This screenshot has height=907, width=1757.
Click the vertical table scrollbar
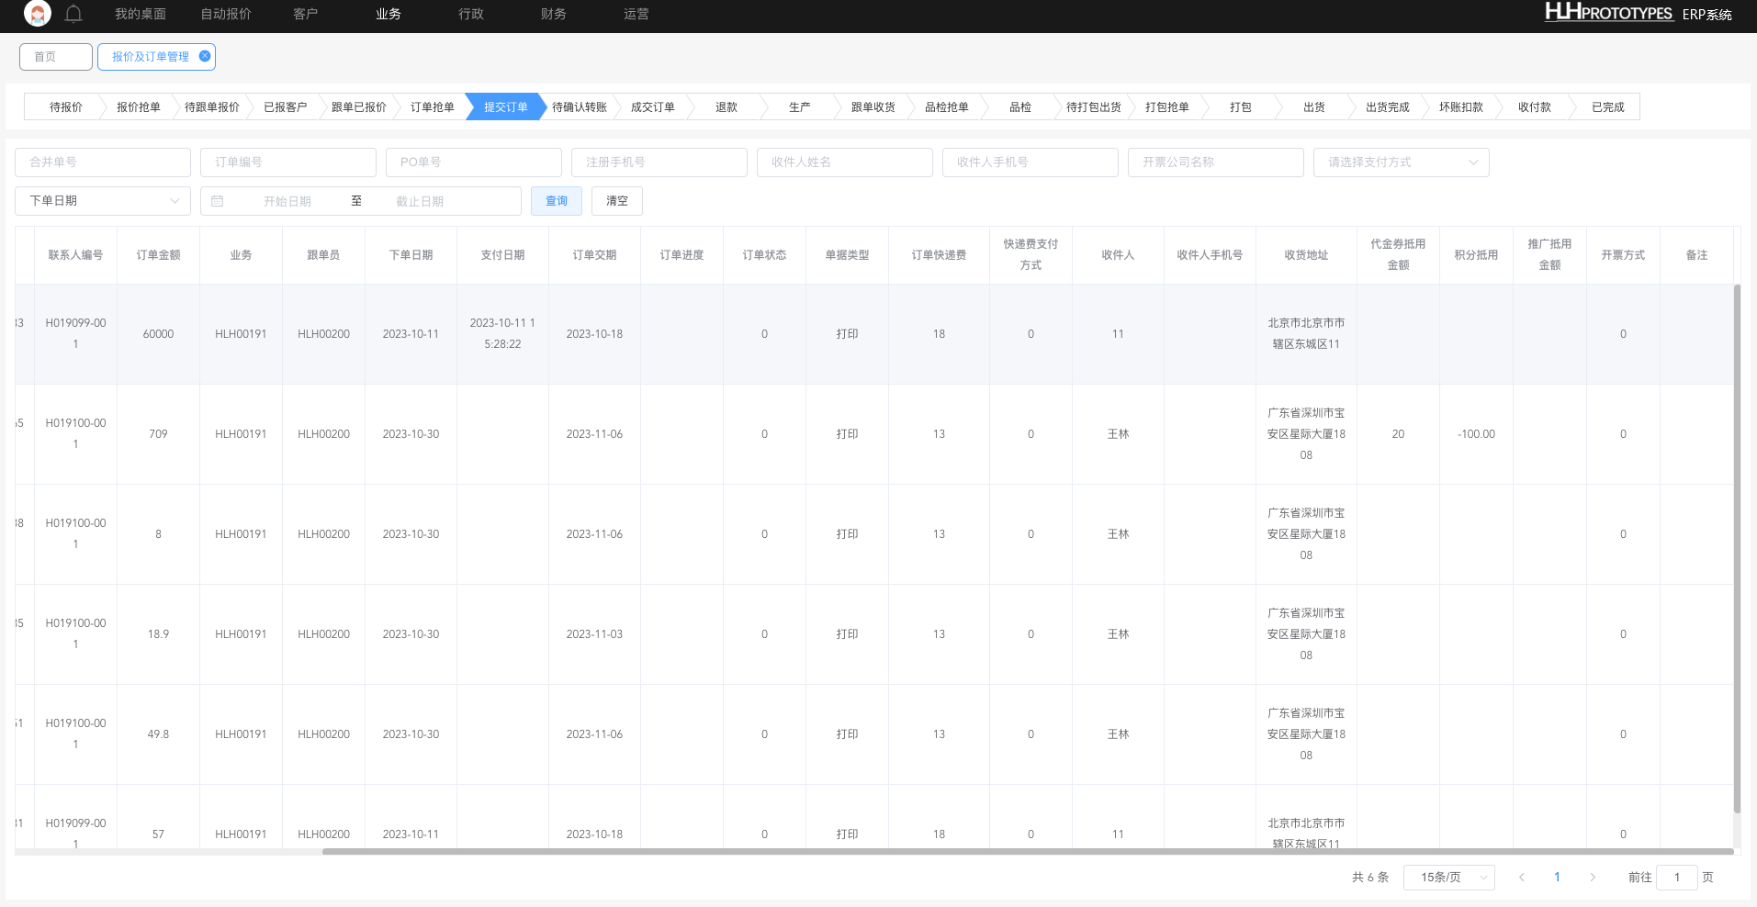[x=1737, y=549]
